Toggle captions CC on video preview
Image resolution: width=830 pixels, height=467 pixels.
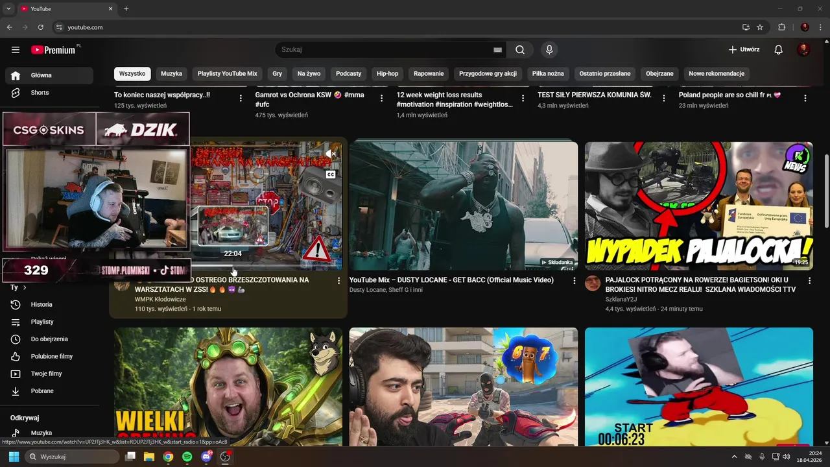(330, 174)
